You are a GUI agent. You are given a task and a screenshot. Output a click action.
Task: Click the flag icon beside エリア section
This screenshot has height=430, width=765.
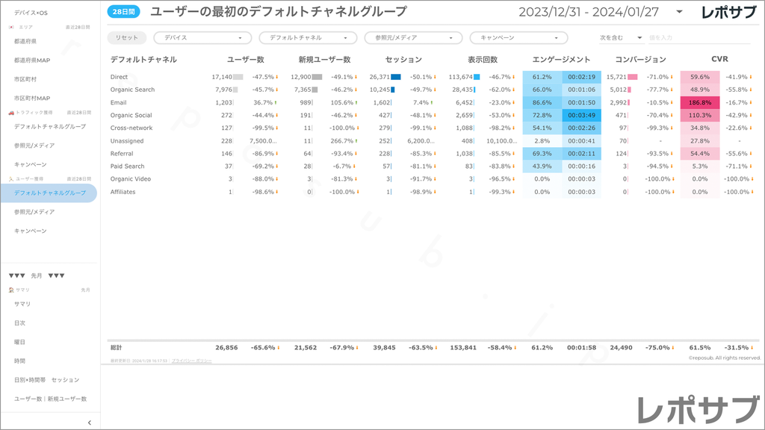[10, 27]
